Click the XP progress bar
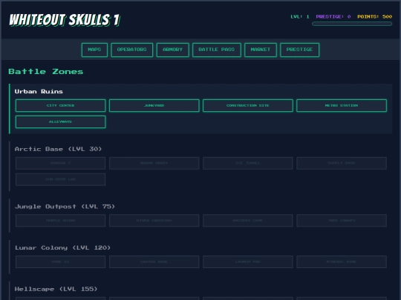The height and width of the screenshot is (300, 401). [352, 24]
